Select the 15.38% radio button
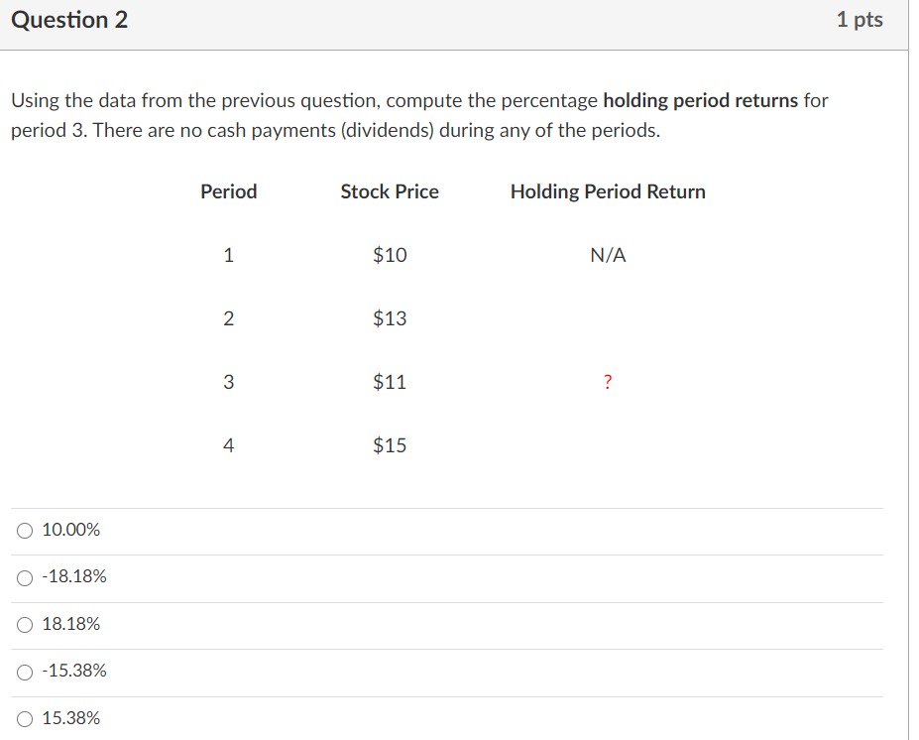919x740 pixels. pyautogui.click(x=22, y=717)
